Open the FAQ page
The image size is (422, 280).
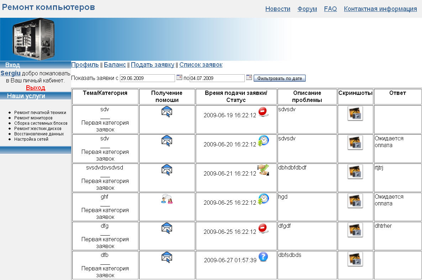[330, 9]
